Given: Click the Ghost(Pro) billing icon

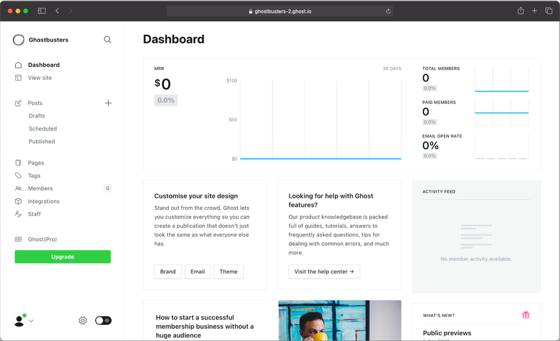Looking at the screenshot, I should coord(18,240).
